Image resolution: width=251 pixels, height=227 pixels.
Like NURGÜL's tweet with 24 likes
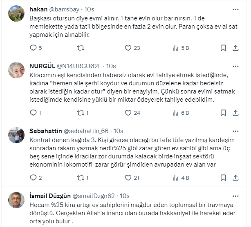pos(128,113)
